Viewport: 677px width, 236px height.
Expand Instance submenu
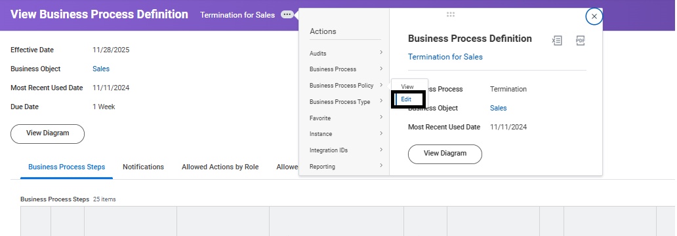click(346, 133)
